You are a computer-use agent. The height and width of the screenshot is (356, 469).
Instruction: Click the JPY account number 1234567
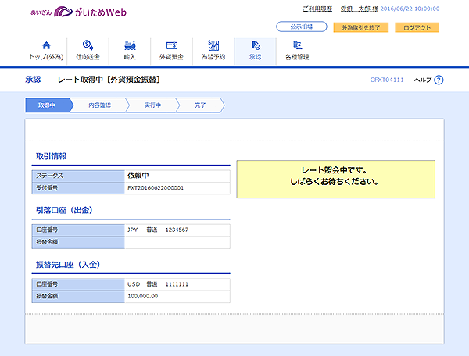(177, 230)
